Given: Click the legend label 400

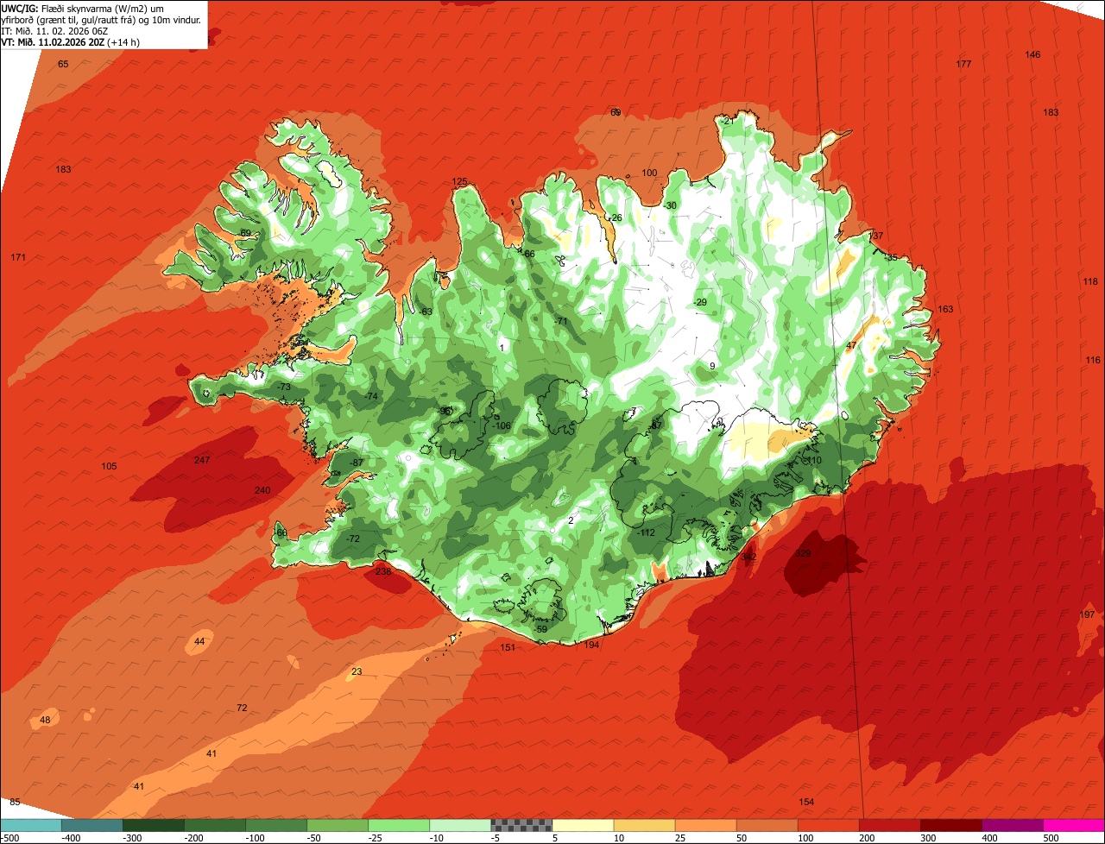Looking at the screenshot, I should (989, 838).
